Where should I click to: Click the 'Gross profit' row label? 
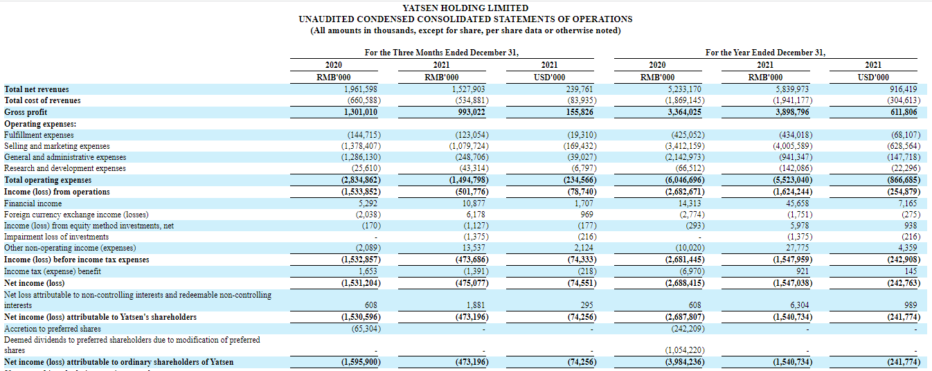coord(26,112)
